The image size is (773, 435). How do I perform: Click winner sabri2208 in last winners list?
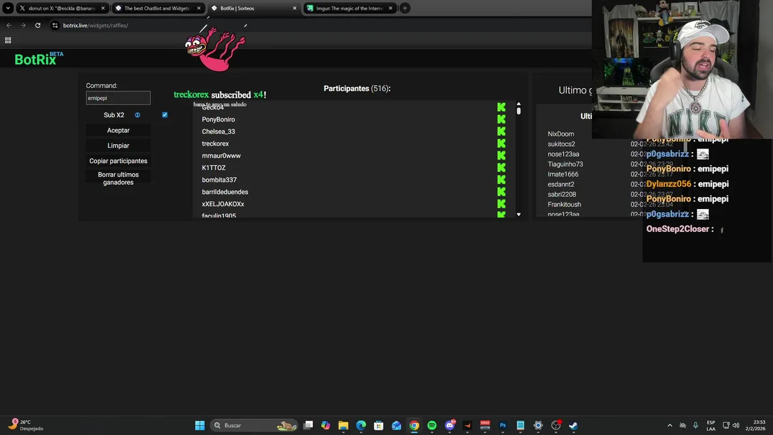pyautogui.click(x=562, y=195)
